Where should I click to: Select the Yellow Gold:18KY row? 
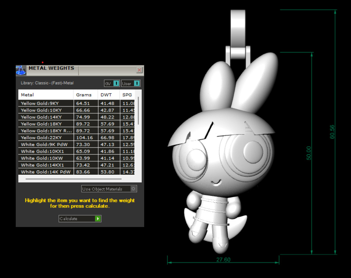76,124
